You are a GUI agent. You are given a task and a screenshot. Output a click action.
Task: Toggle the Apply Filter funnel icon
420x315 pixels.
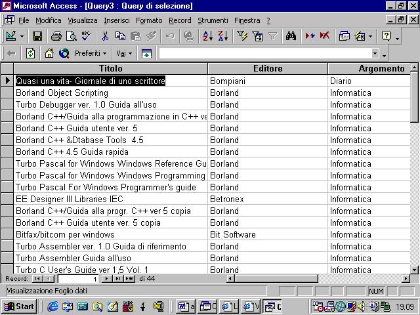272,36
